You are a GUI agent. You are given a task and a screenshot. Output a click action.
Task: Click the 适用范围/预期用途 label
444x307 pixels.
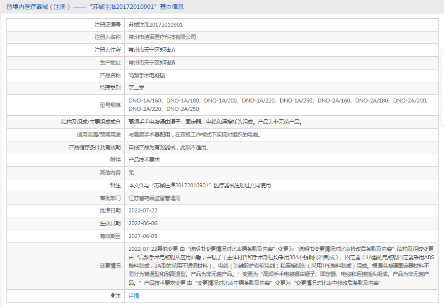(x=99, y=135)
